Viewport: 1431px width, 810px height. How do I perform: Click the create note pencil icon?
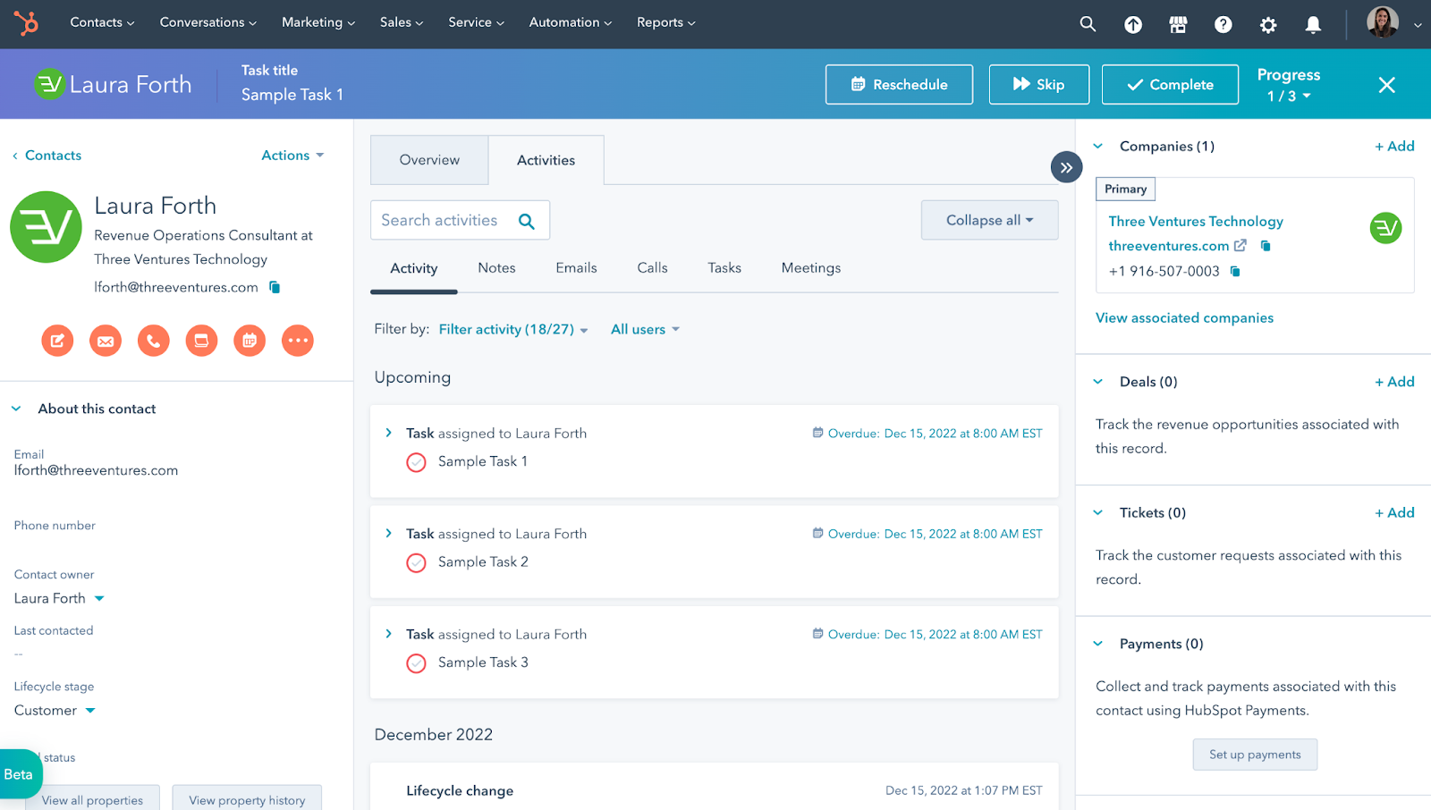(57, 341)
